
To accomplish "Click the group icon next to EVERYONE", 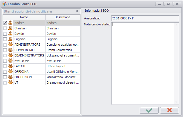I will click(x=10, y=61).
